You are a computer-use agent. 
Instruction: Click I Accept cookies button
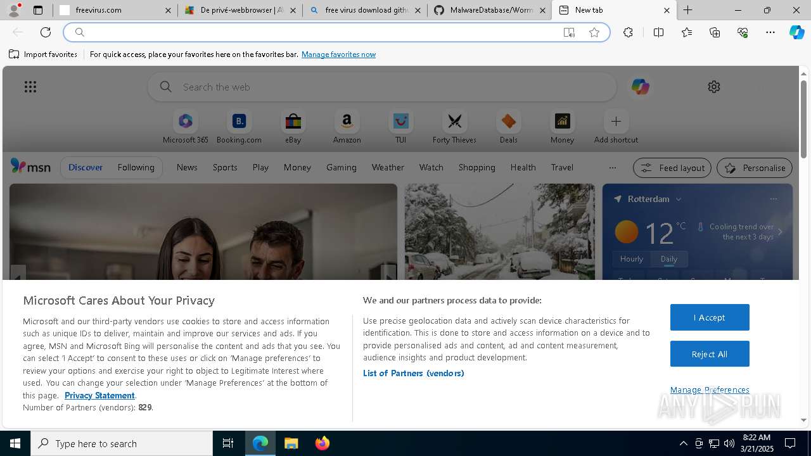[x=710, y=317]
